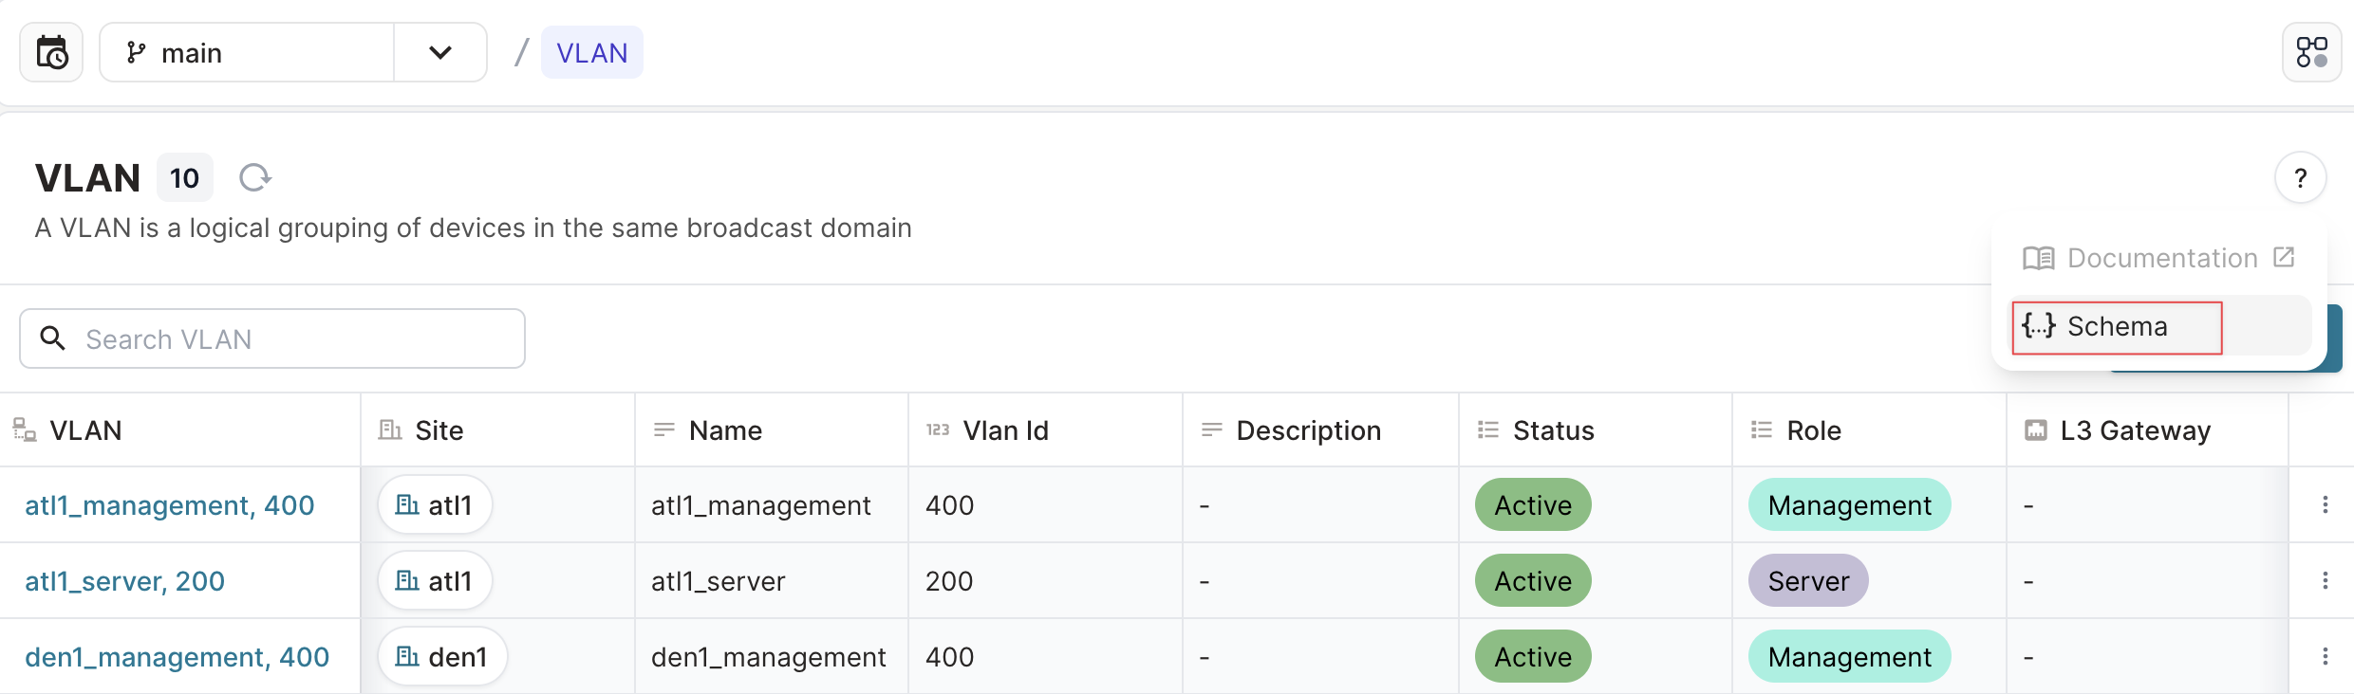Click the Active status badge for den1_management
Image resolution: width=2354 pixels, height=694 pixels.
pyautogui.click(x=1533, y=656)
